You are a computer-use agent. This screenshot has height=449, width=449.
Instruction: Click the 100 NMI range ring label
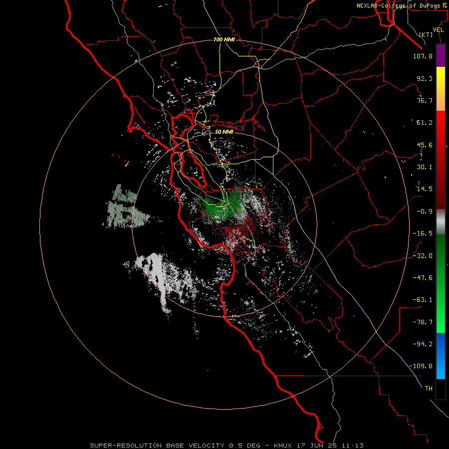224,39
